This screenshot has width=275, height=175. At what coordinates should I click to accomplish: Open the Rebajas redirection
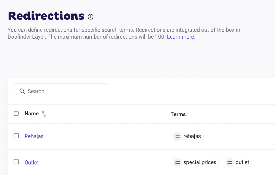tap(34, 136)
